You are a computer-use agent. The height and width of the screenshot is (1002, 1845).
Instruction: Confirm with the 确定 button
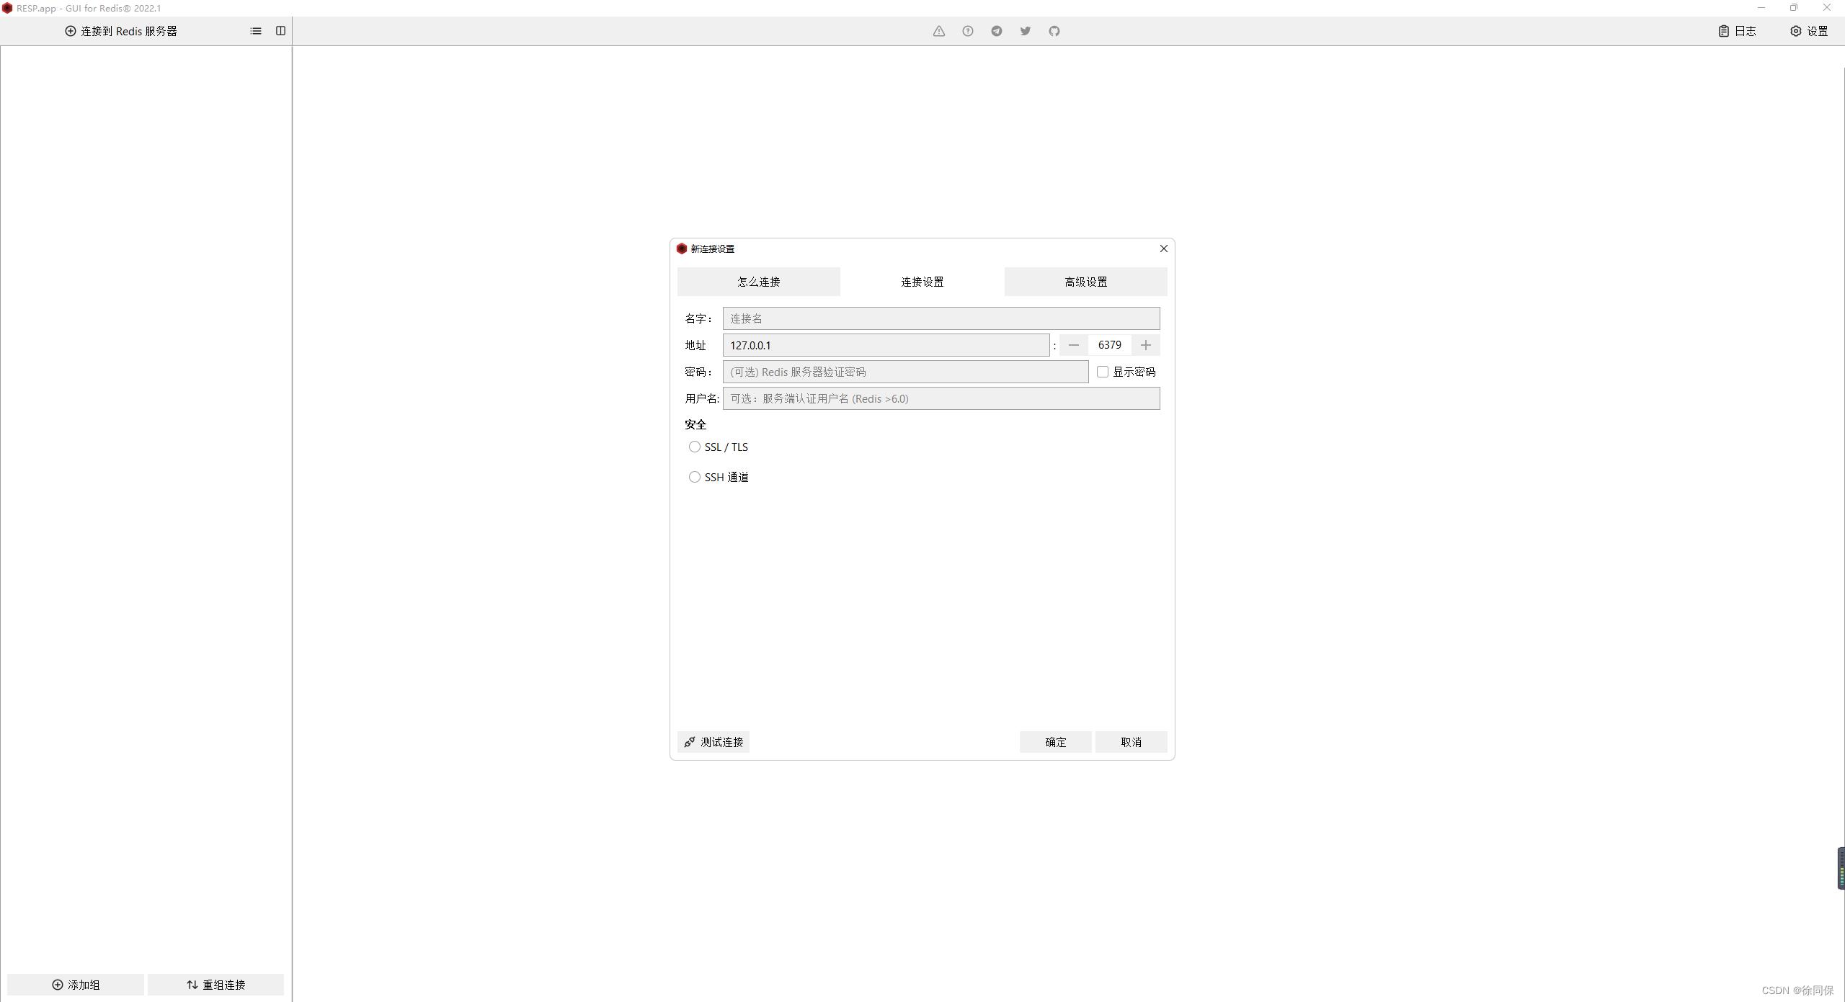[x=1055, y=742]
